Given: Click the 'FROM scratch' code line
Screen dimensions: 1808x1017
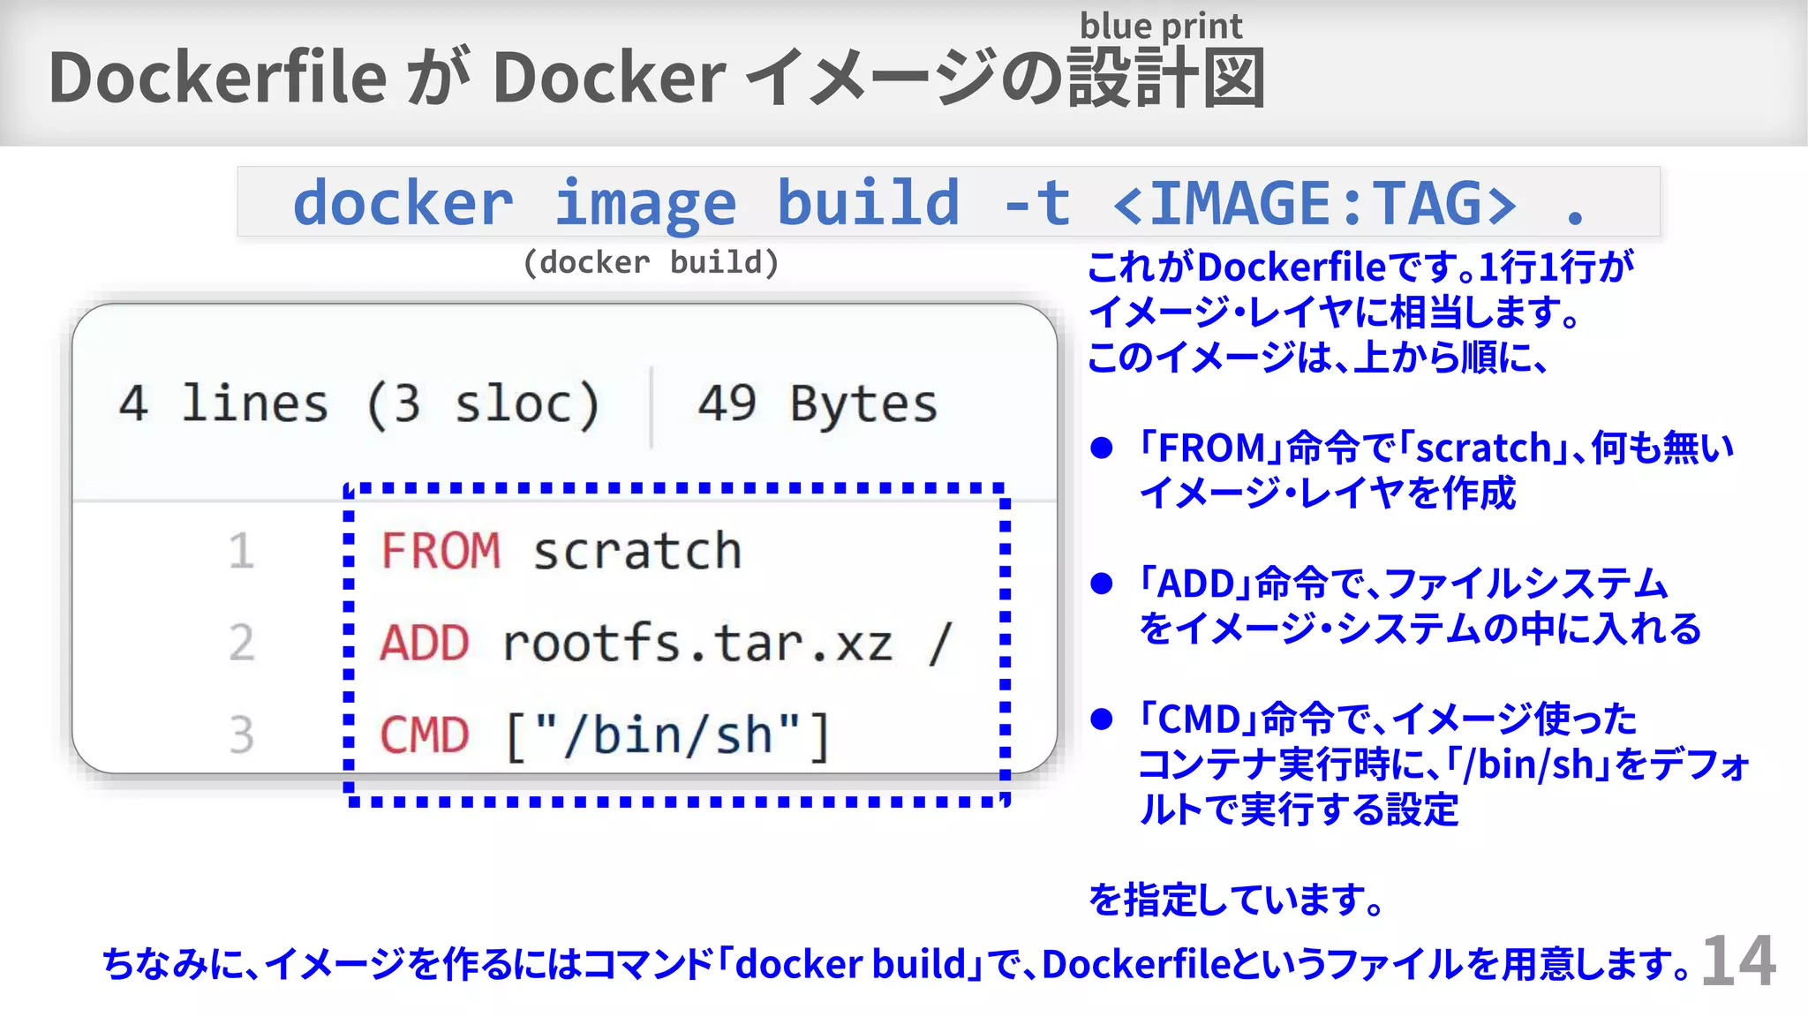Looking at the screenshot, I should pos(561,552).
